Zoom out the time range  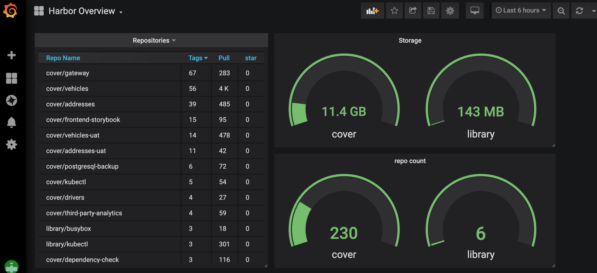561,11
